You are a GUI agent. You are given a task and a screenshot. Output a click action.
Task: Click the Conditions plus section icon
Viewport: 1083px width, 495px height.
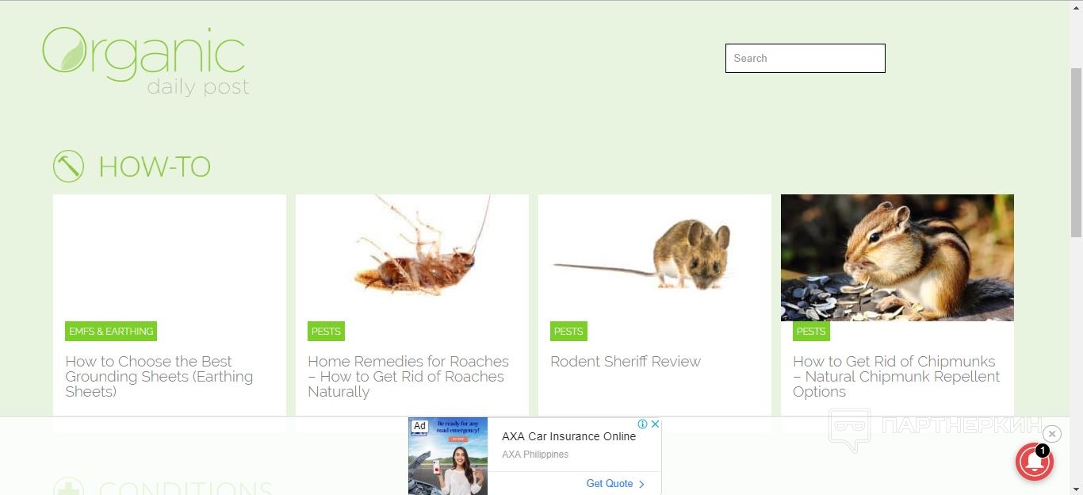click(69, 486)
